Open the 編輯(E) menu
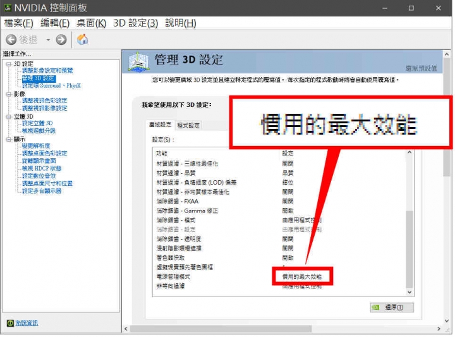Viewport: 455px width, 337px height. pos(55,23)
